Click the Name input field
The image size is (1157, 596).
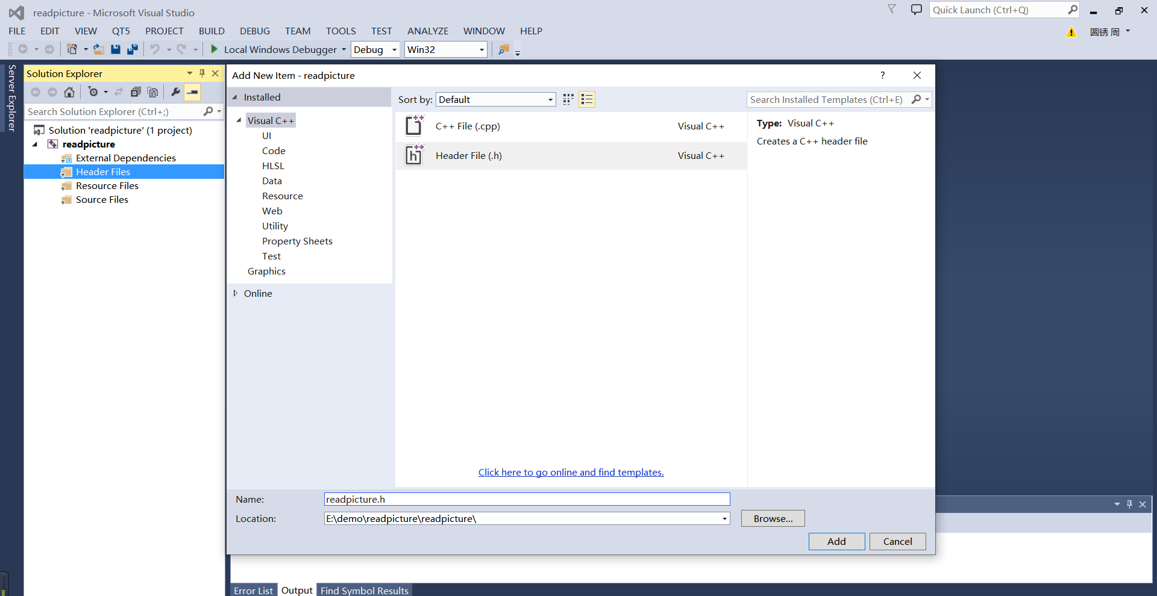coord(527,499)
